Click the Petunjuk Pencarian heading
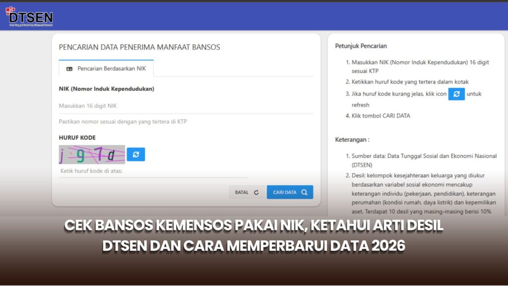This screenshot has height=286, width=508. pos(361,46)
